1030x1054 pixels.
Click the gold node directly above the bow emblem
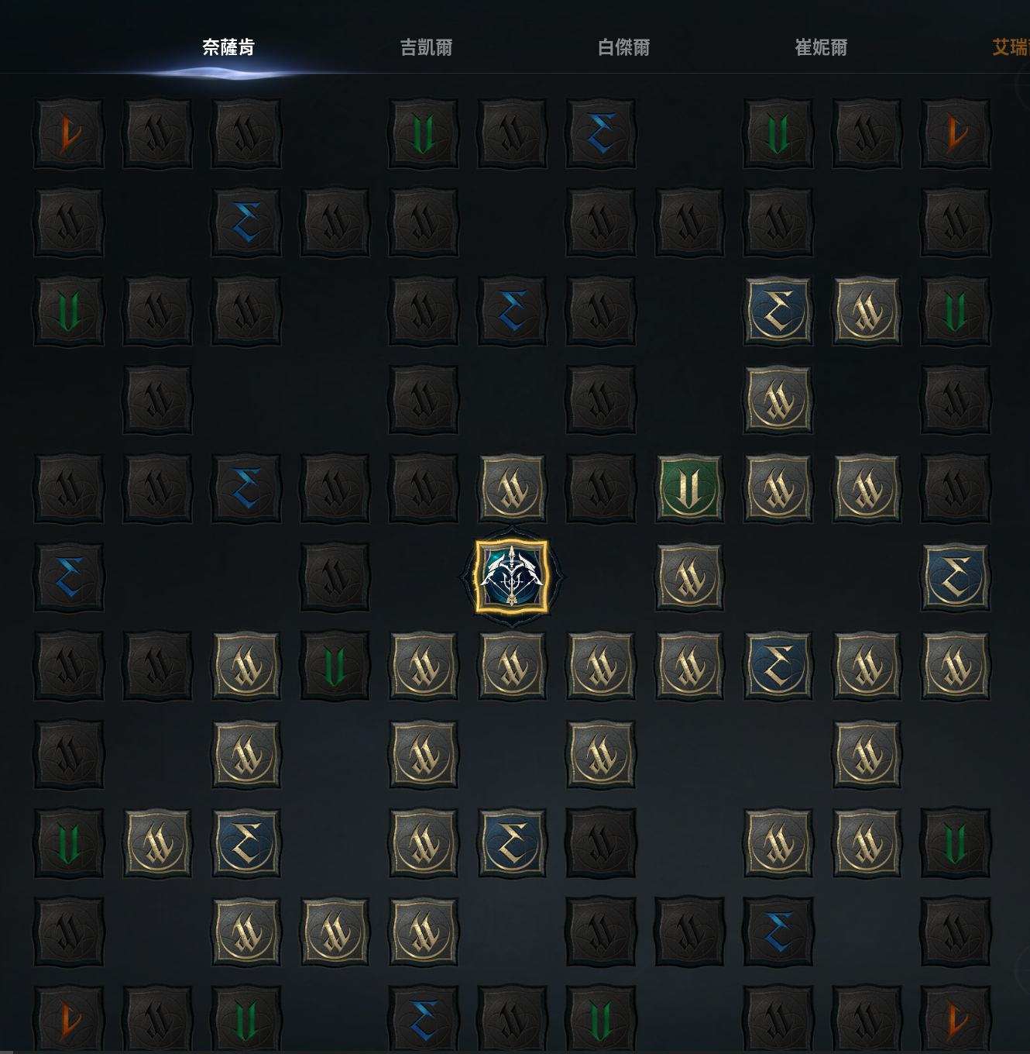(x=512, y=488)
